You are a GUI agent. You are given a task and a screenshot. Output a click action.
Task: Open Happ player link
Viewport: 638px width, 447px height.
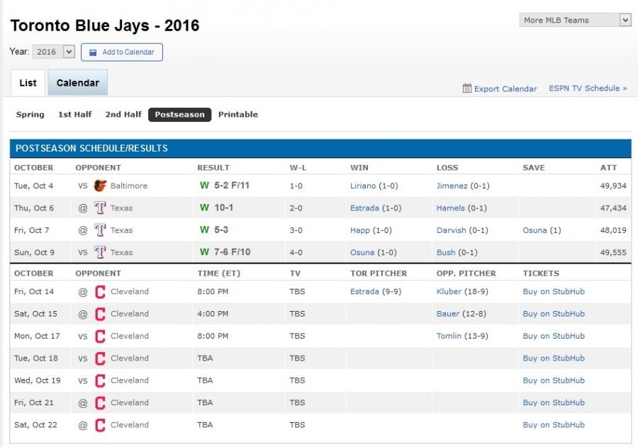point(360,230)
